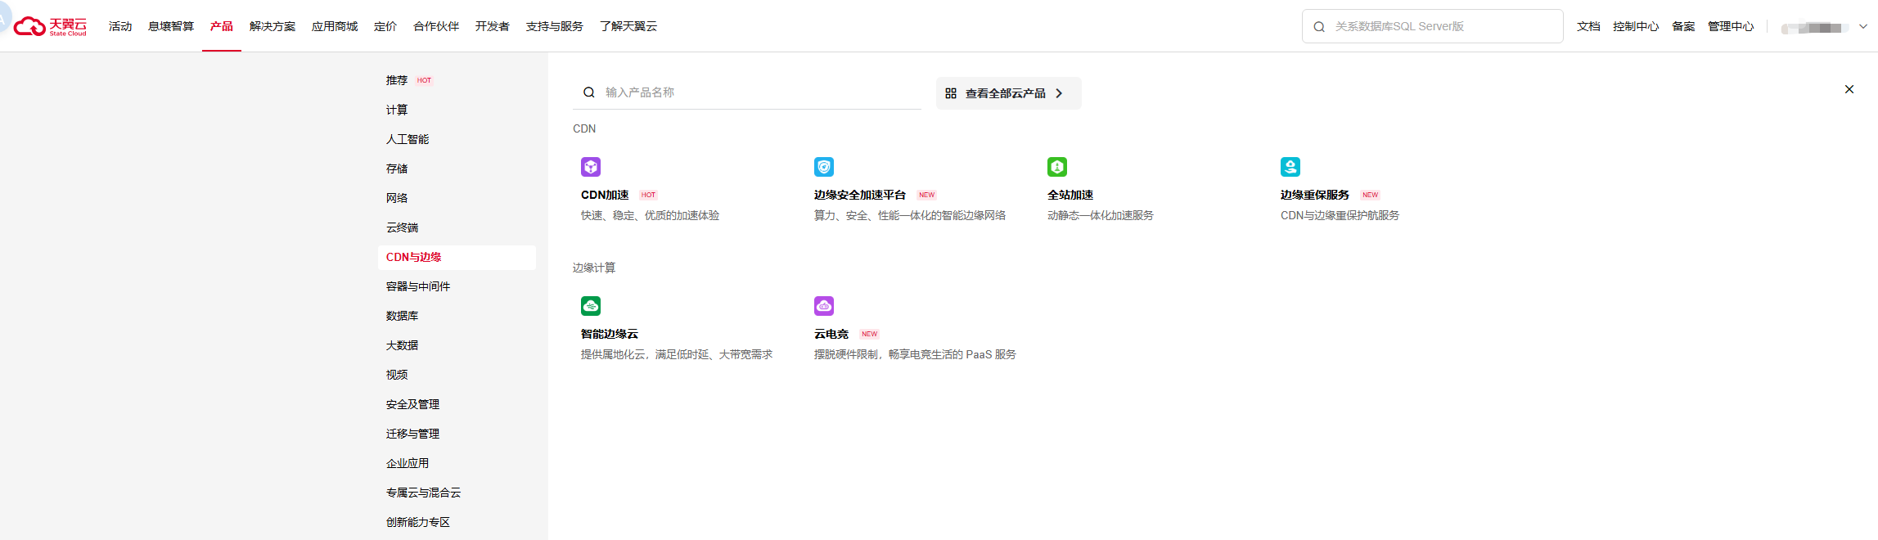Close the product menu panel with X
Image resolution: width=1878 pixels, height=540 pixels.
pos(1849,89)
